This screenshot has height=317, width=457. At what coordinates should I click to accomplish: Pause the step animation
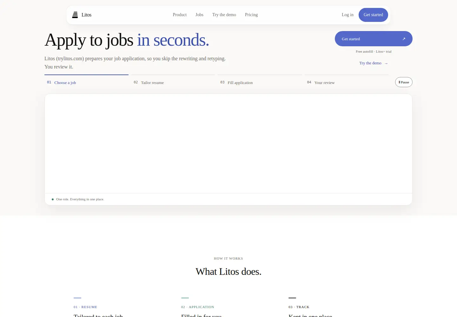404,82
